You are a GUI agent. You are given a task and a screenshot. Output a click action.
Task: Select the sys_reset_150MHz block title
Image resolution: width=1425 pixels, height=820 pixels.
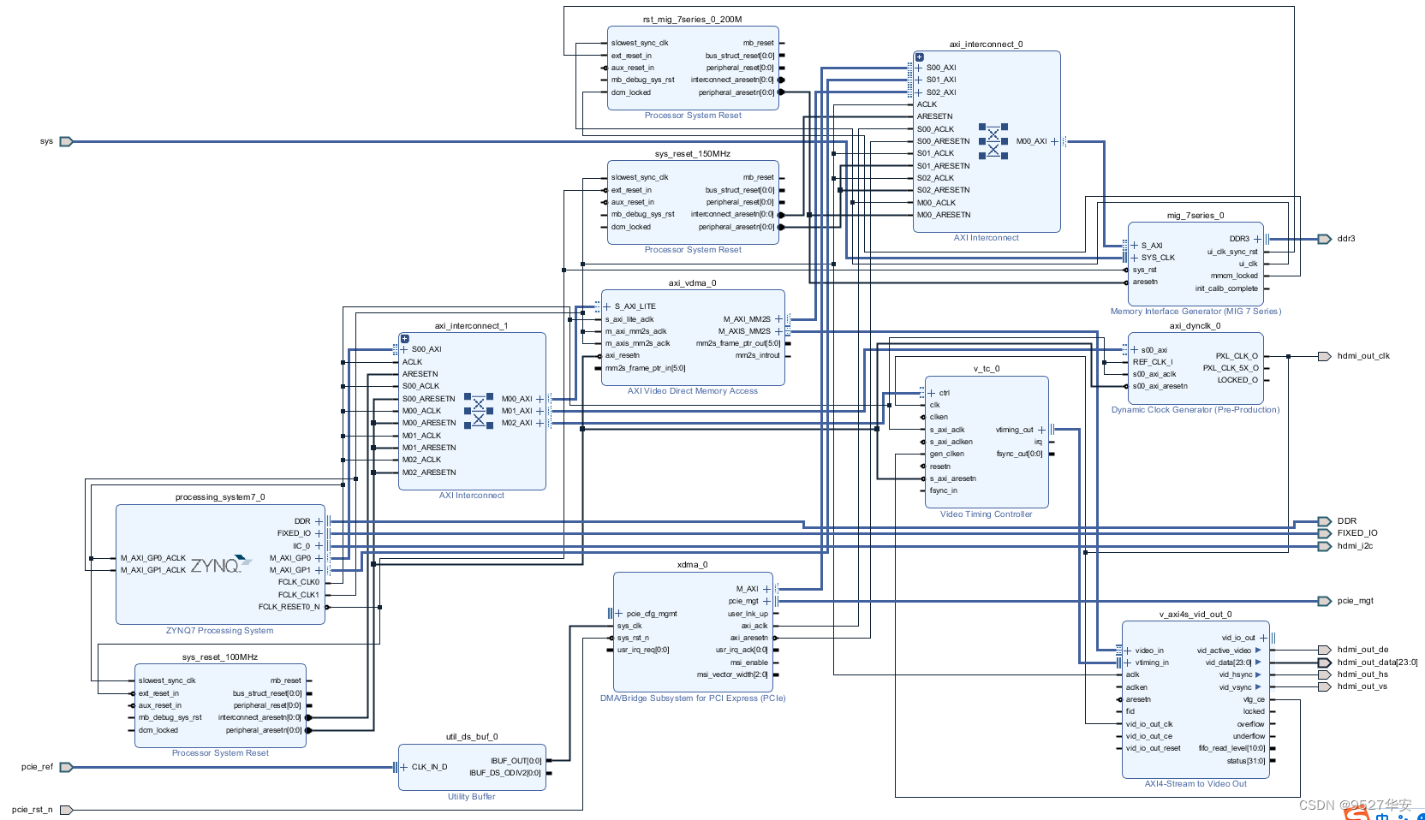[x=693, y=154]
